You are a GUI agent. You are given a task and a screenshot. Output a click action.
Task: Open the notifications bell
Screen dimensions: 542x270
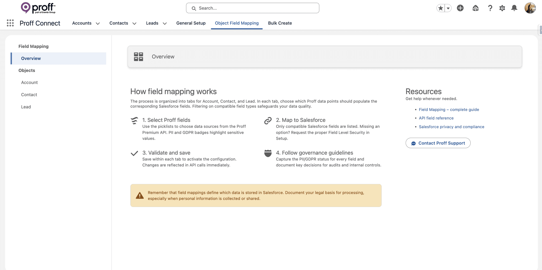(x=514, y=8)
